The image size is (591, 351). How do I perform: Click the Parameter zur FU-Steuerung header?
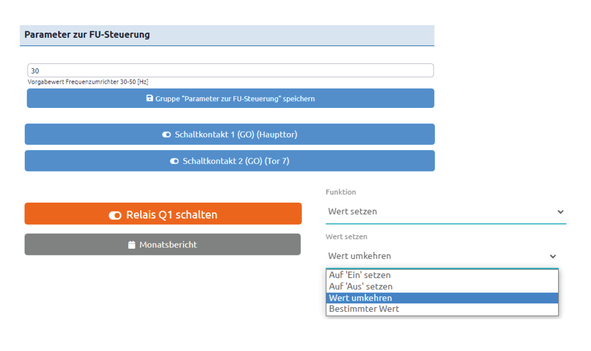(x=227, y=35)
